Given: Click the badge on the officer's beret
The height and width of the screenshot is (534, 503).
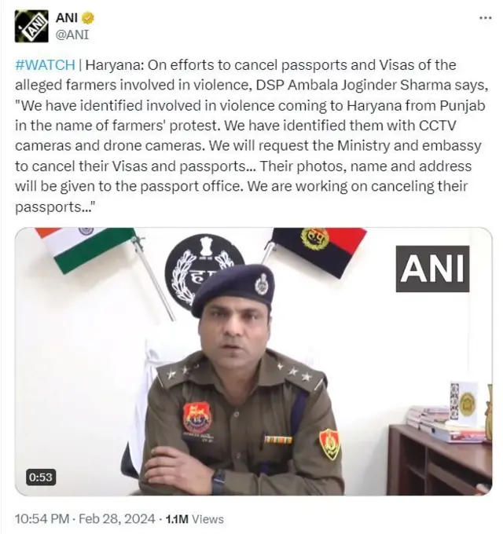Looking at the screenshot, I should click(262, 283).
